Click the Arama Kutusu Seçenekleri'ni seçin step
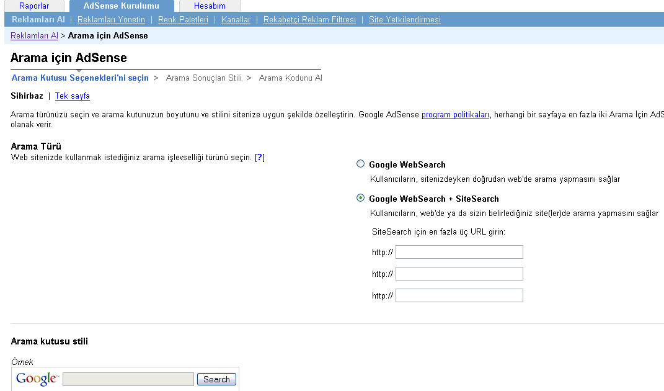 click(80, 78)
